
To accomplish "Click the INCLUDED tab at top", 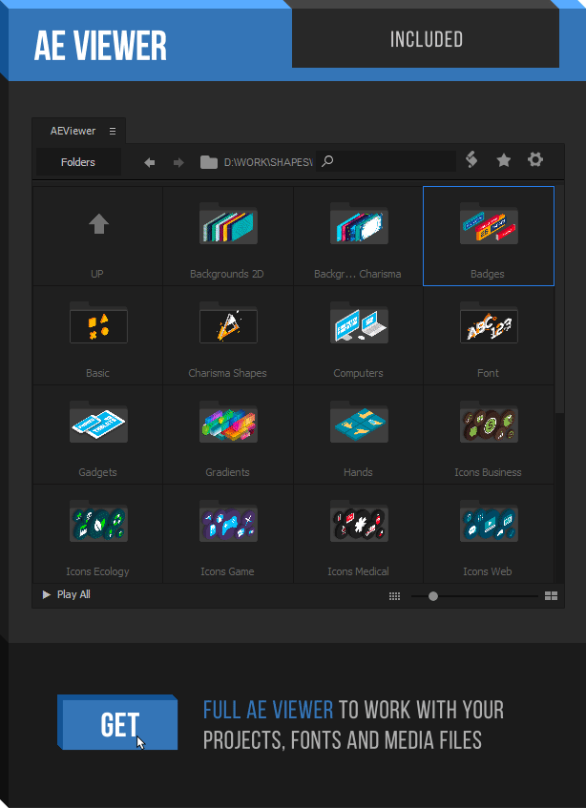I will click(426, 39).
